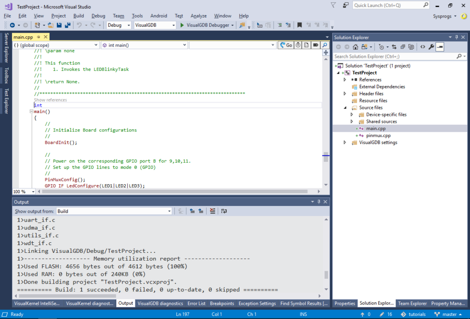The width and height of the screenshot is (470, 319).
Task: Click the Save All icon on toolbar
Action: (67, 26)
